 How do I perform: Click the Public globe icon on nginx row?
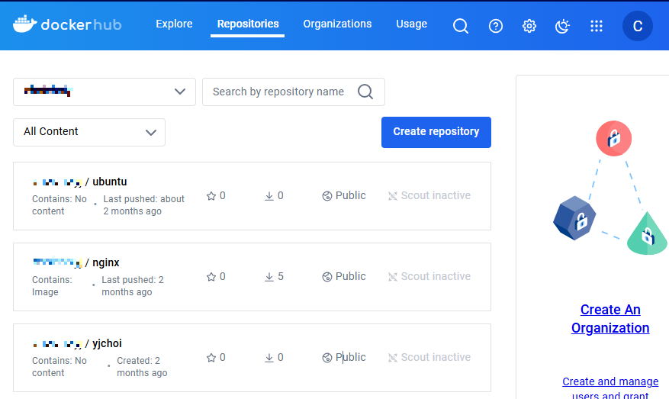point(326,277)
